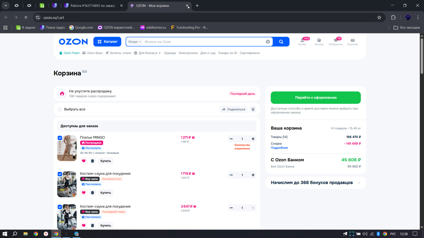Open Windows taskbar search
The image size is (424, 238).
pyautogui.click(x=15, y=234)
